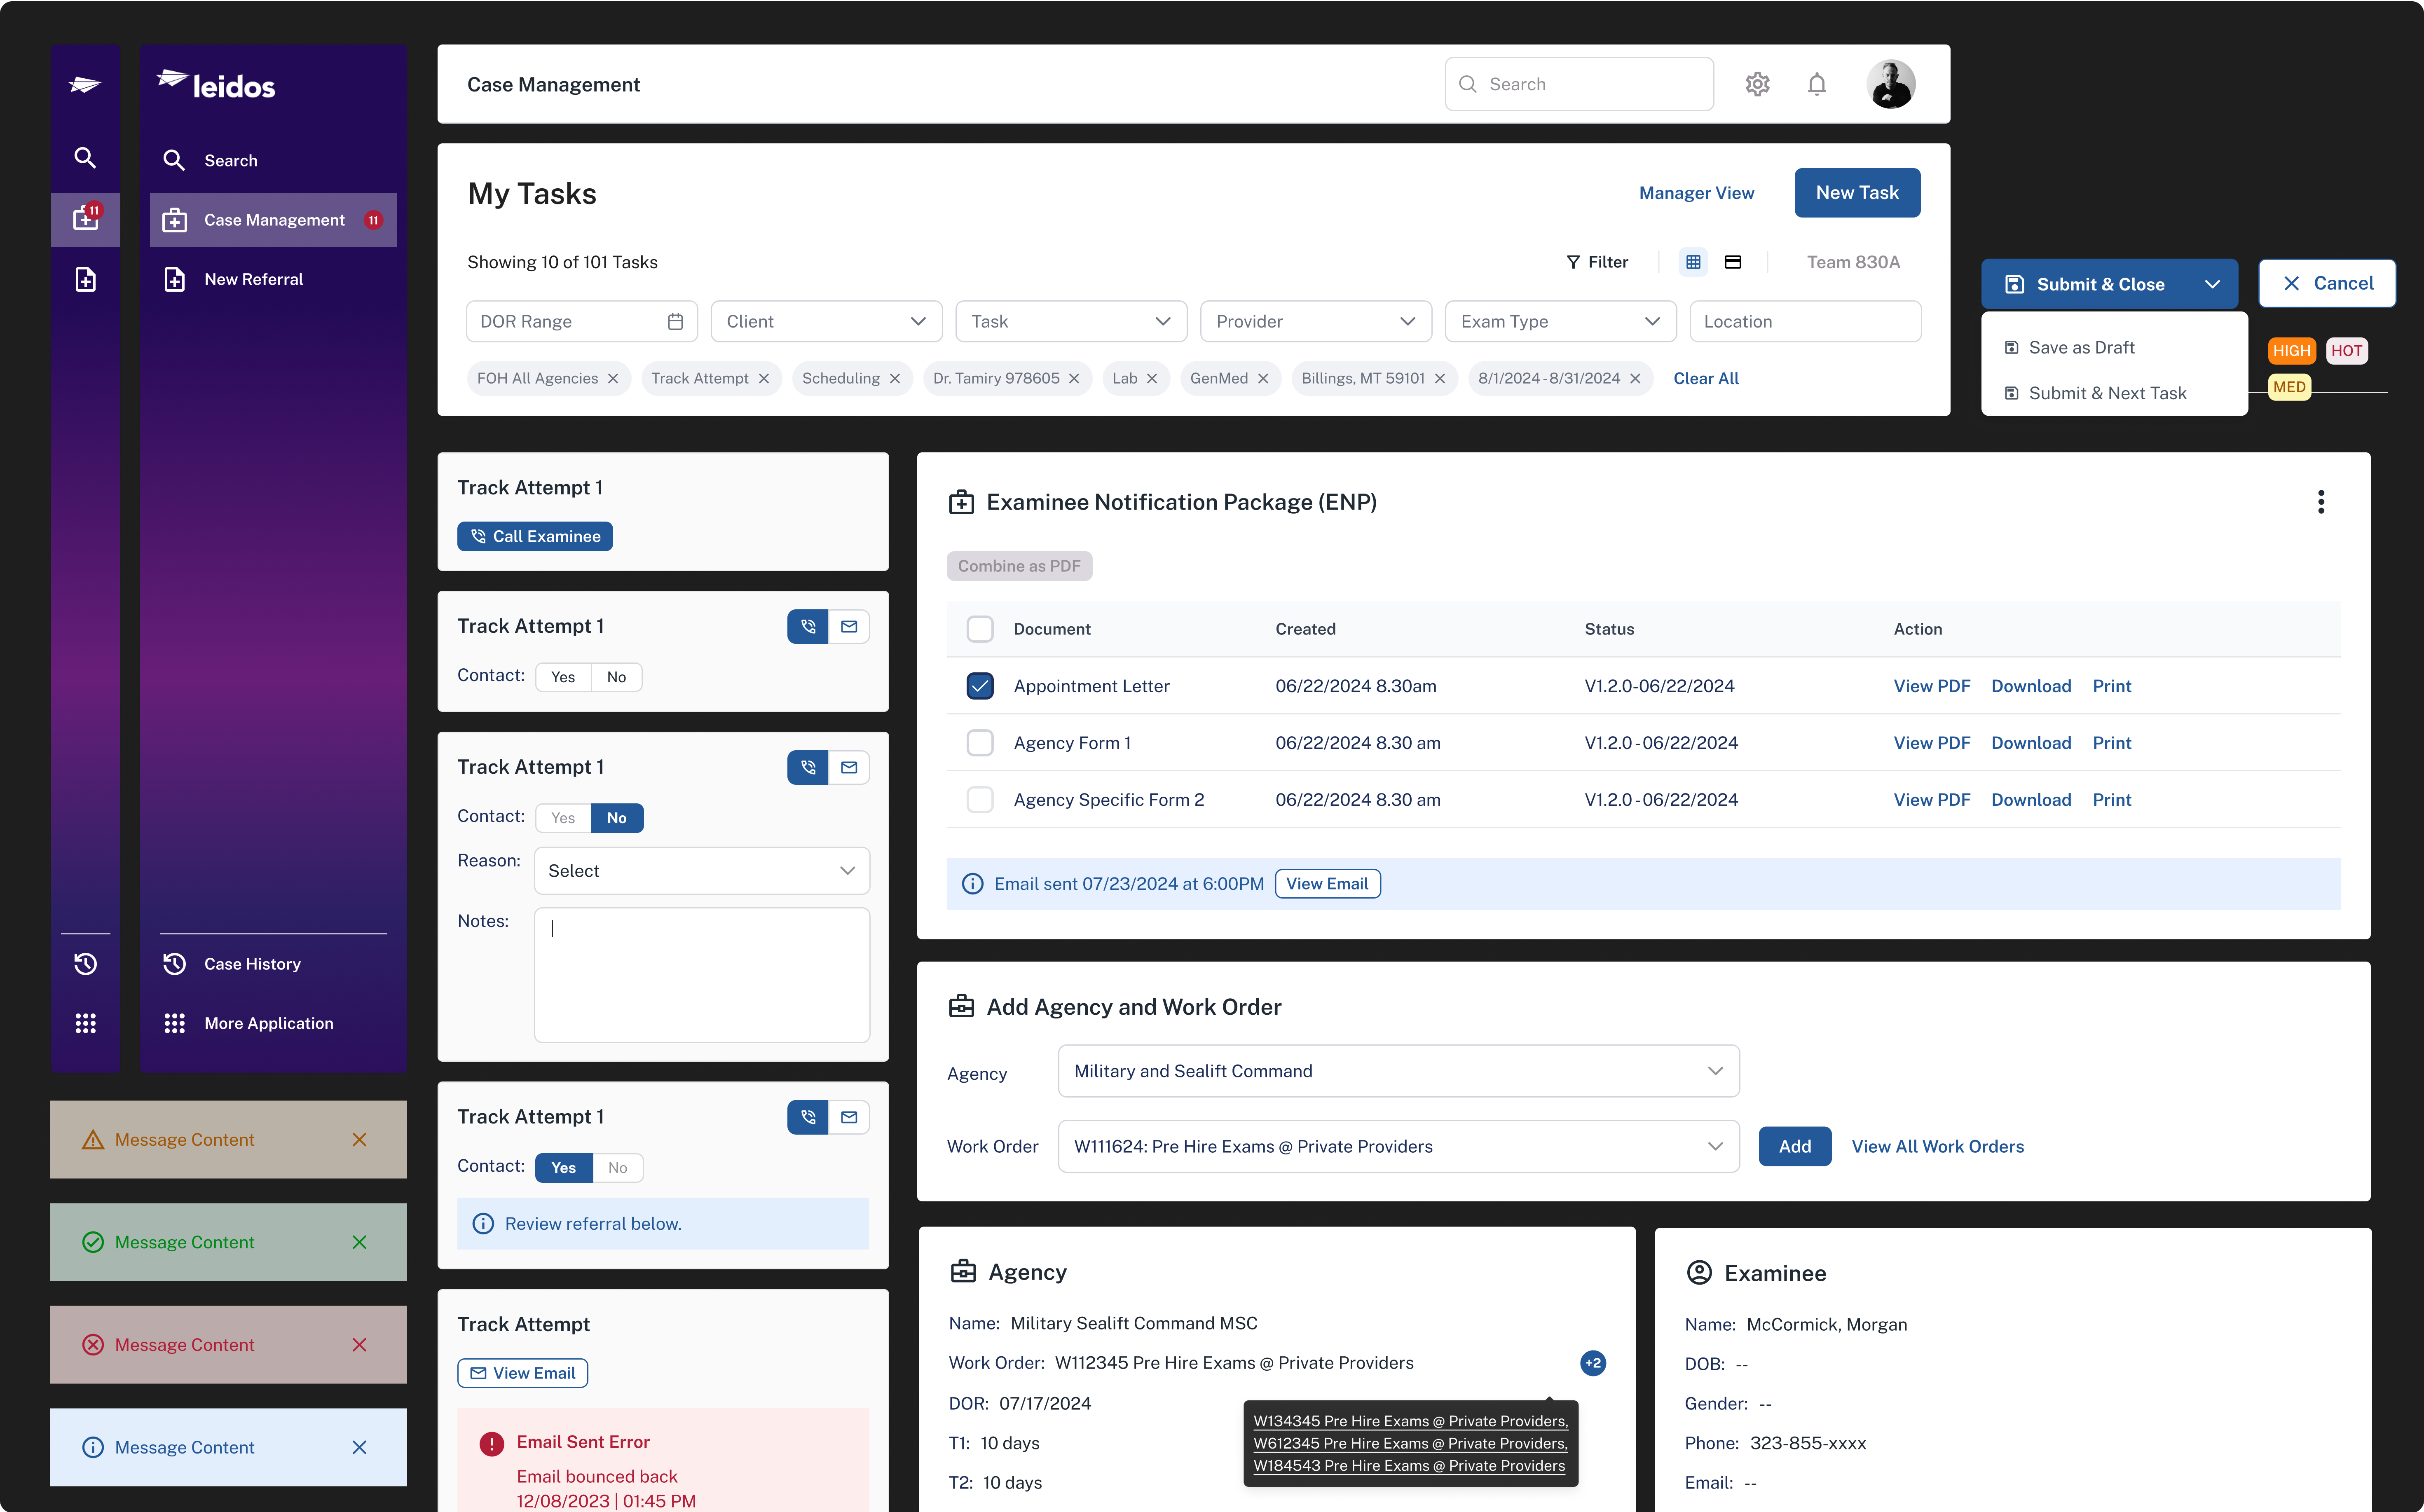Open Agency dropdown Military and Sealift Command
2424x1512 pixels.
click(x=1398, y=1071)
